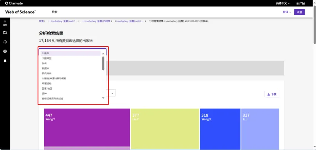
Task: Open the 'Li-ion battery (主题) AND 2...' breadcrumb
Action: click(x=129, y=21)
